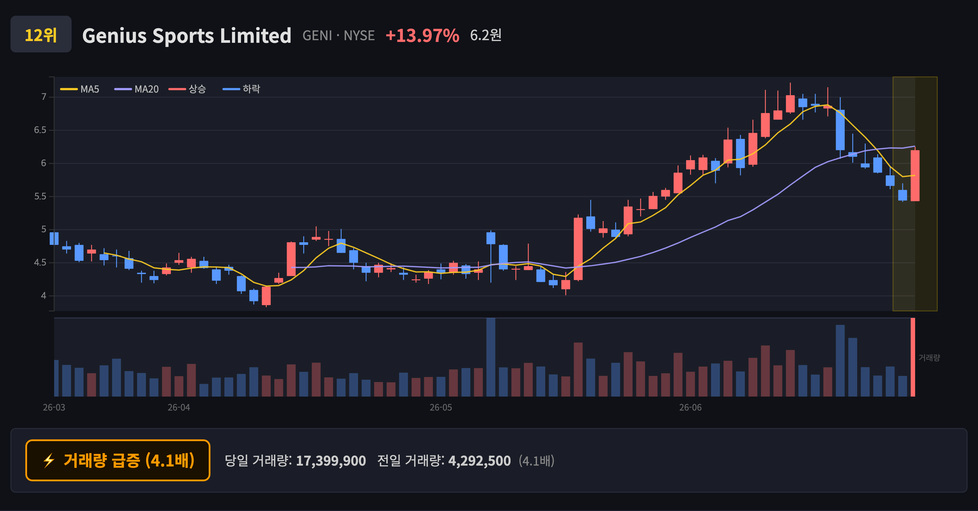Click the 26-04 date axis label
Image resolution: width=978 pixels, height=511 pixels.
(x=179, y=407)
